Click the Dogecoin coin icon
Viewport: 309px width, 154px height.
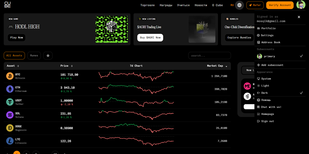(x=10, y=128)
